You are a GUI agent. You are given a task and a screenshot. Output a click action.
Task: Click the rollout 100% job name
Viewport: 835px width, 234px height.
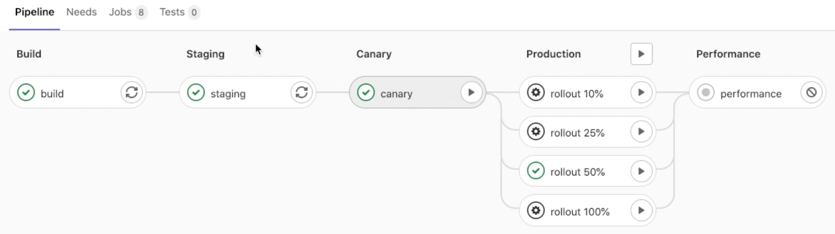(580, 211)
